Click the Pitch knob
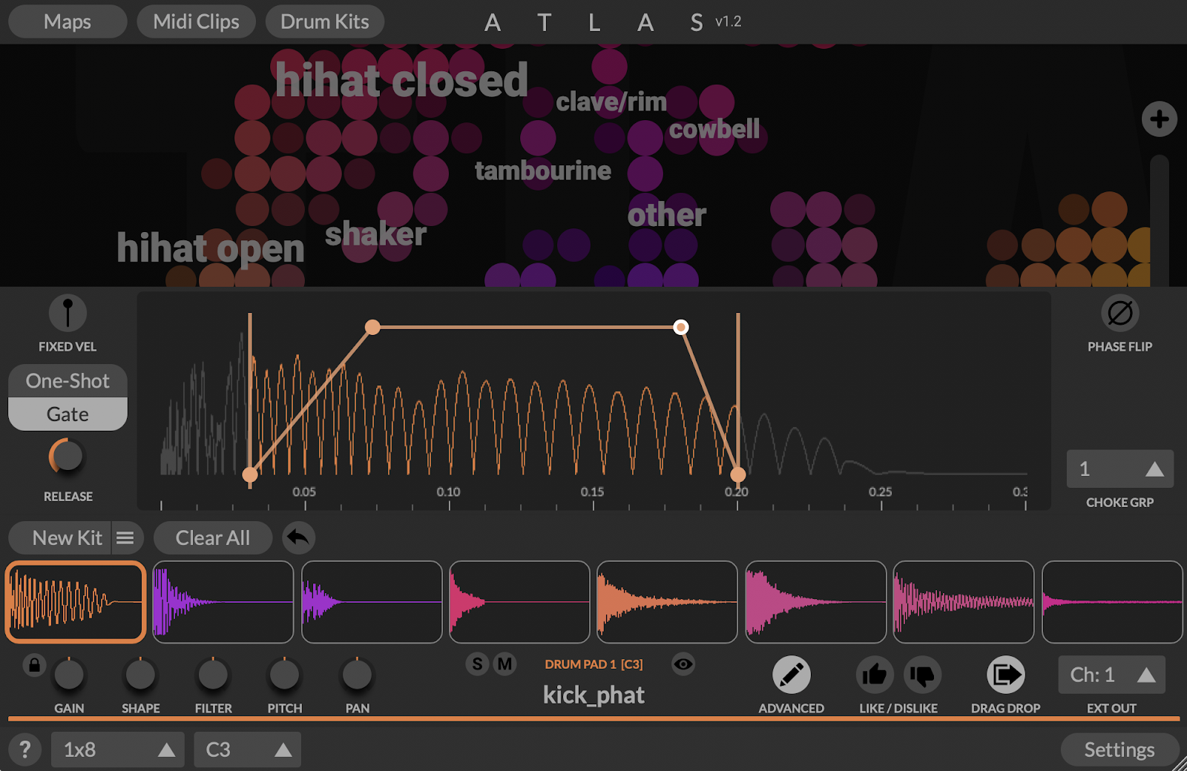This screenshot has height=771, width=1187. click(285, 675)
